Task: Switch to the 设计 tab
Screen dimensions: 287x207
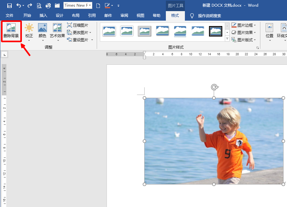Action: [x=60, y=16]
